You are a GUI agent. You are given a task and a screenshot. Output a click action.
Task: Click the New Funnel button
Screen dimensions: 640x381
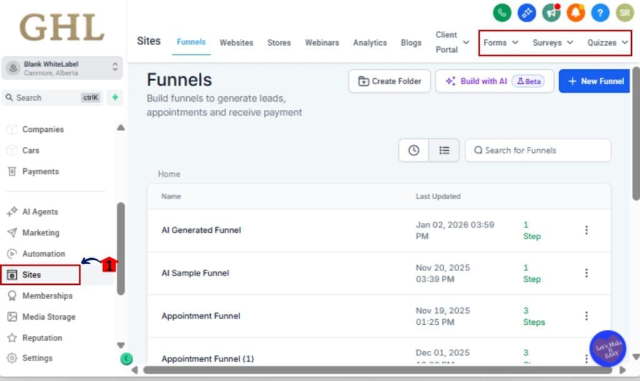(x=594, y=81)
